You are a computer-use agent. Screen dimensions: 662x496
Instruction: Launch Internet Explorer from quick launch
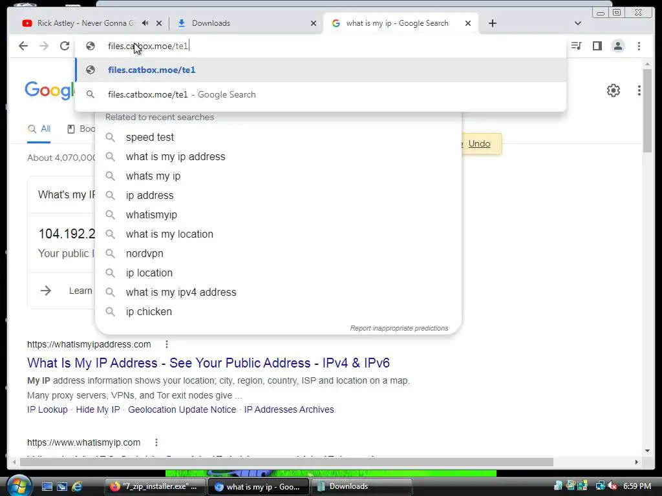click(77, 487)
